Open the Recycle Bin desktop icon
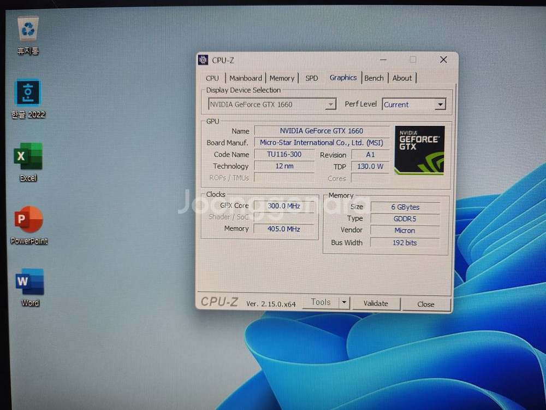This screenshot has width=546, height=410. 28,35
